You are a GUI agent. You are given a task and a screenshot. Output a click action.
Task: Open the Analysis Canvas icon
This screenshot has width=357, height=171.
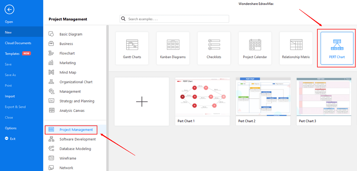[x=51, y=110]
